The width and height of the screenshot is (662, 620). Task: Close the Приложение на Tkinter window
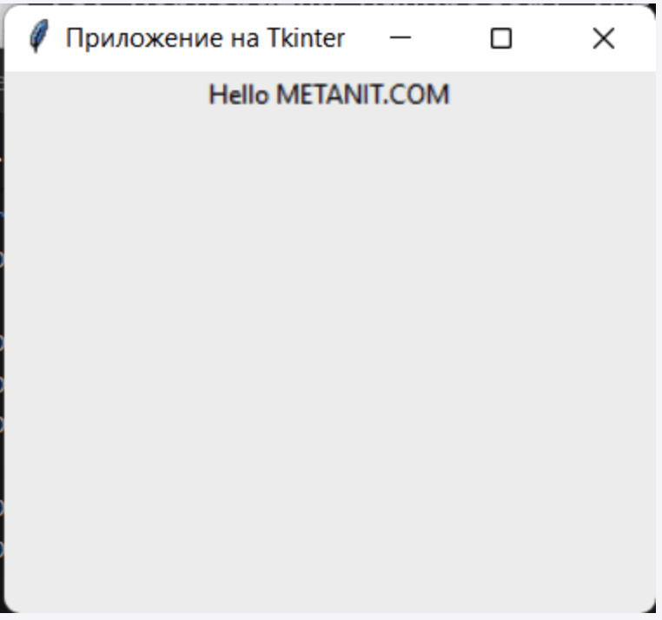(604, 38)
